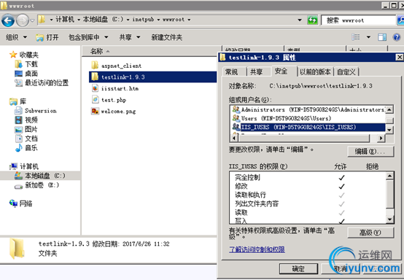Refresh the folder with green arrows icon
The height and width of the screenshot is (280, 404).
pyautogui.click(x=312, y=20)
